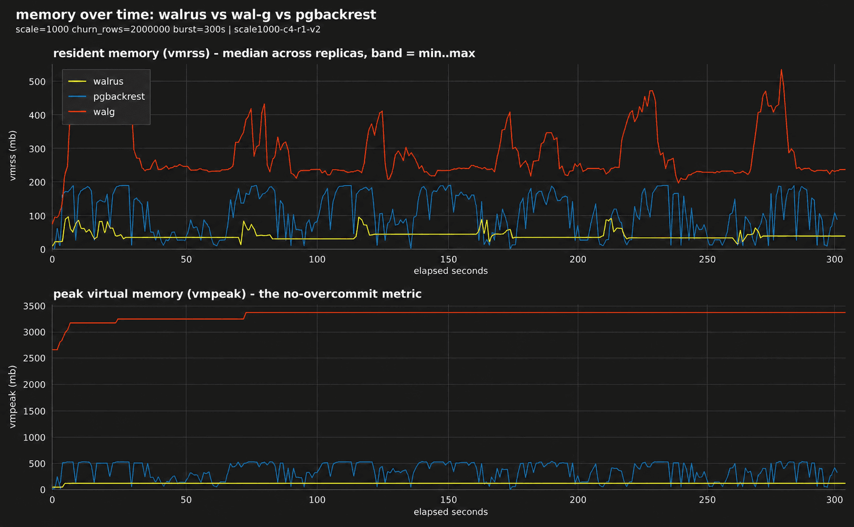
Task: Click the "peak virtual memory (vmpeak)" chart title
Action: coord(237,294)
